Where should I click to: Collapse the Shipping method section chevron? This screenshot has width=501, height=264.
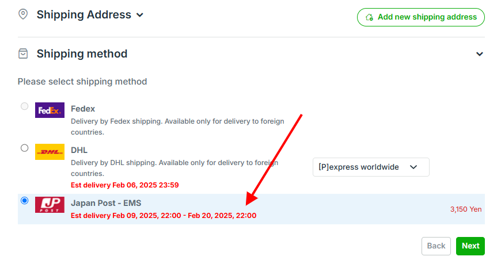(x=479, y=54)
